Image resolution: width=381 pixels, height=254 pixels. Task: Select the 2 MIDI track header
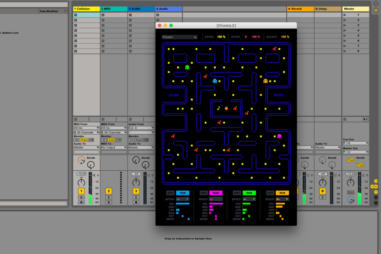coord(114,9)
